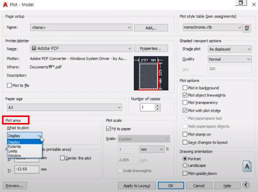
Task: Open the Help button
Action: tap(227, 185)
